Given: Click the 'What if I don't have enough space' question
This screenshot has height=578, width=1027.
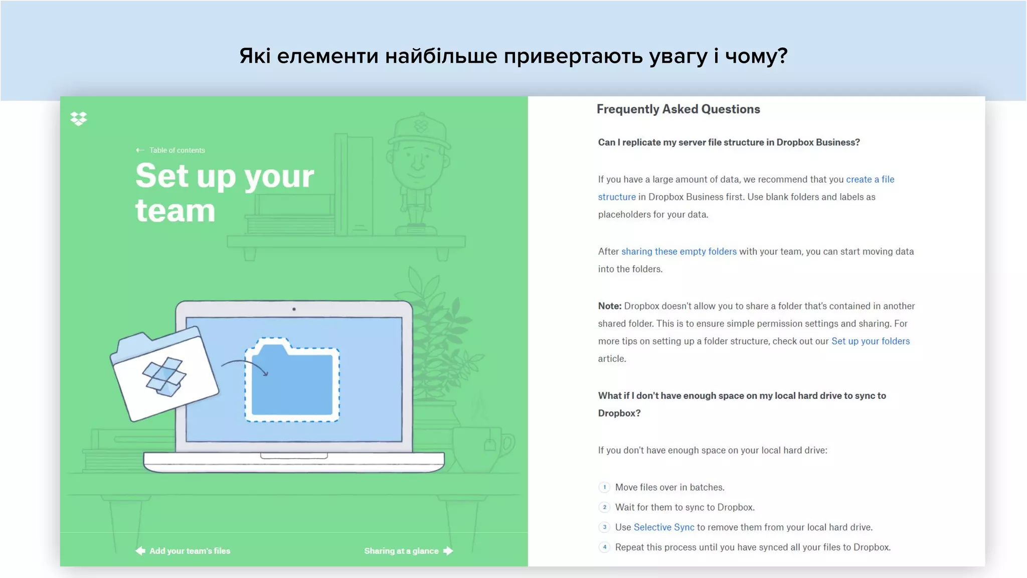Looking at the screenshot, I should point(742,404).
